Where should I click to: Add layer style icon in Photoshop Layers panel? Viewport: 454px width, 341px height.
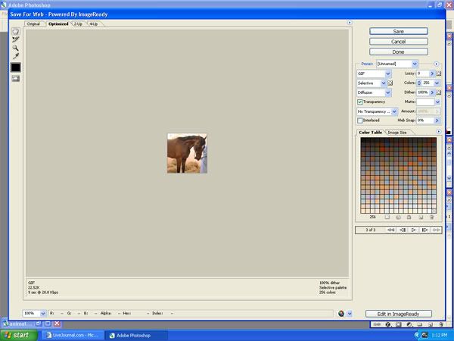388,324
